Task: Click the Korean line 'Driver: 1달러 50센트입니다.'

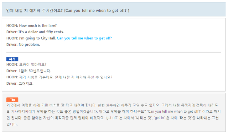Action: [28, 71]
